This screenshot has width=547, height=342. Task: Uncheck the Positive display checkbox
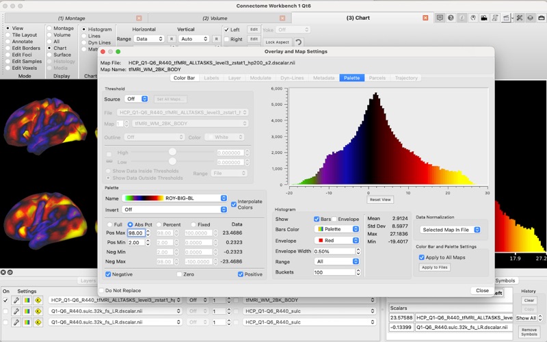(x=241, y=274)
